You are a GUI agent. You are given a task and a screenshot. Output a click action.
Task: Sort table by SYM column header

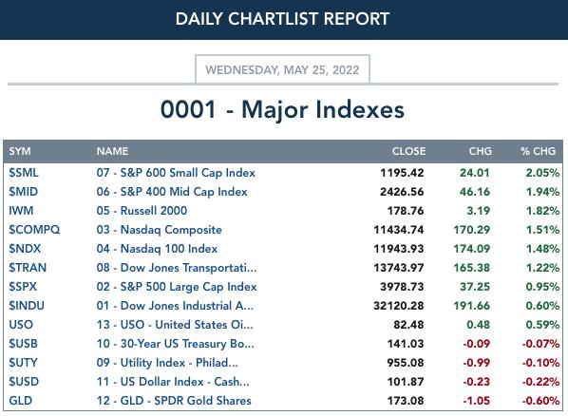click(20, 151)
